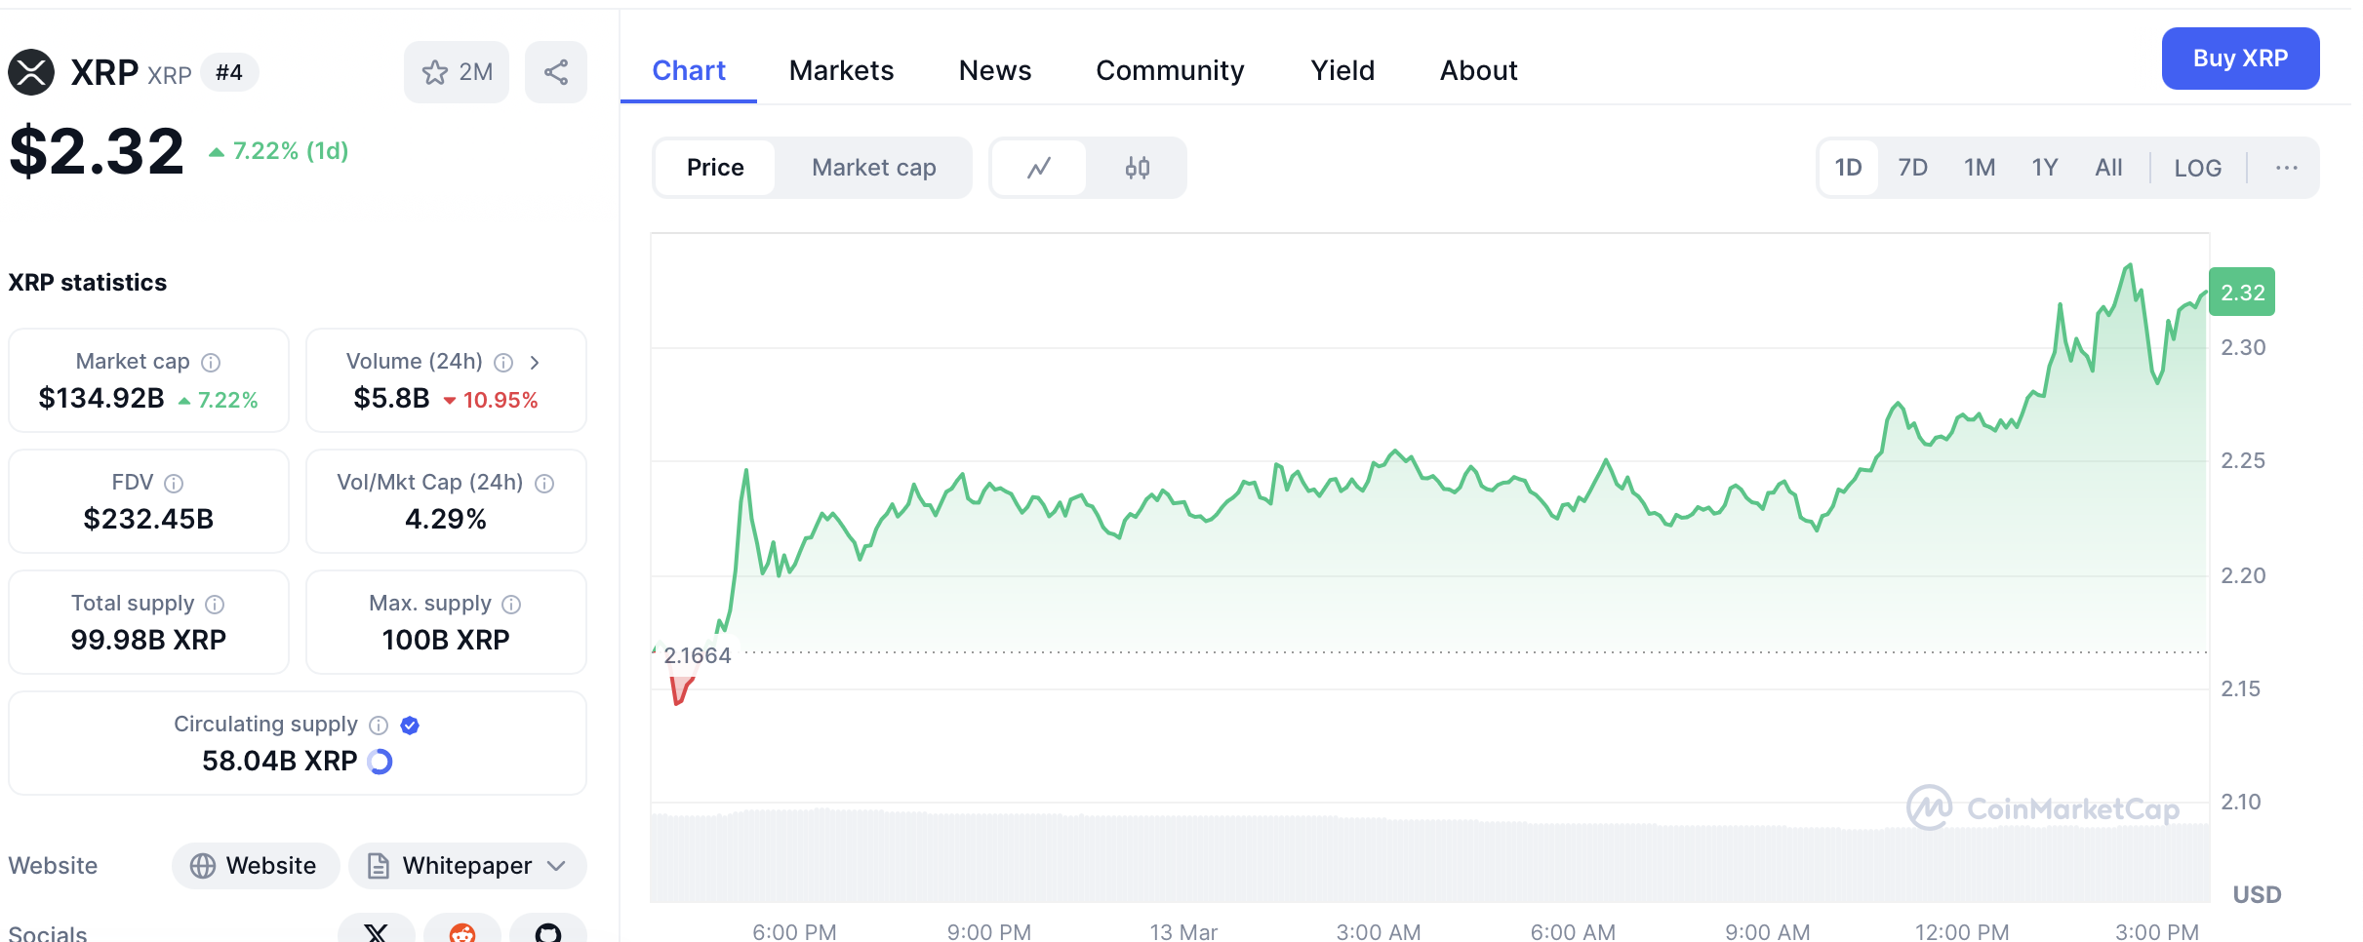Switch to the Markets tab
The image size is (2363, 942).
point(841,70)
